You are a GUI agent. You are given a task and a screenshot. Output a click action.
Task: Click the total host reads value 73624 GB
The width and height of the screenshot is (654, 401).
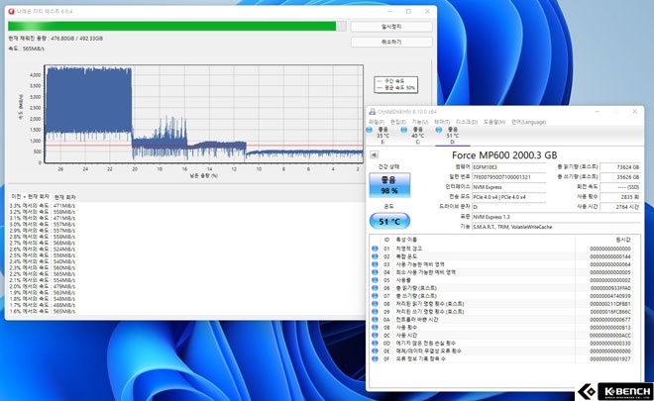click(620, 167)
